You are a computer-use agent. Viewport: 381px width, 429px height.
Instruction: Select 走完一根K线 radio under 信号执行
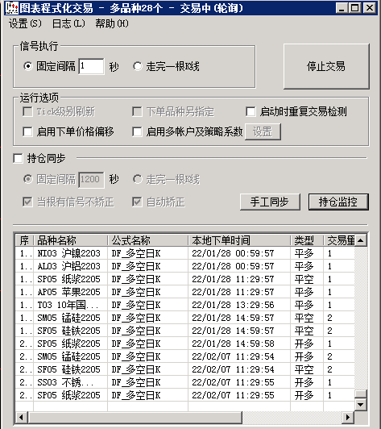click(138, 66)
